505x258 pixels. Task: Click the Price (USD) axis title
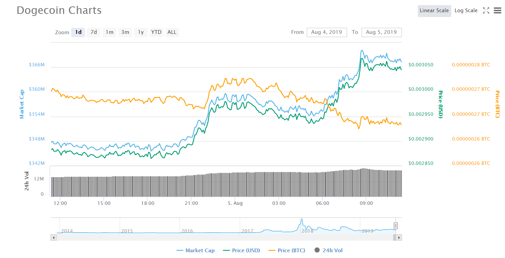441,104
